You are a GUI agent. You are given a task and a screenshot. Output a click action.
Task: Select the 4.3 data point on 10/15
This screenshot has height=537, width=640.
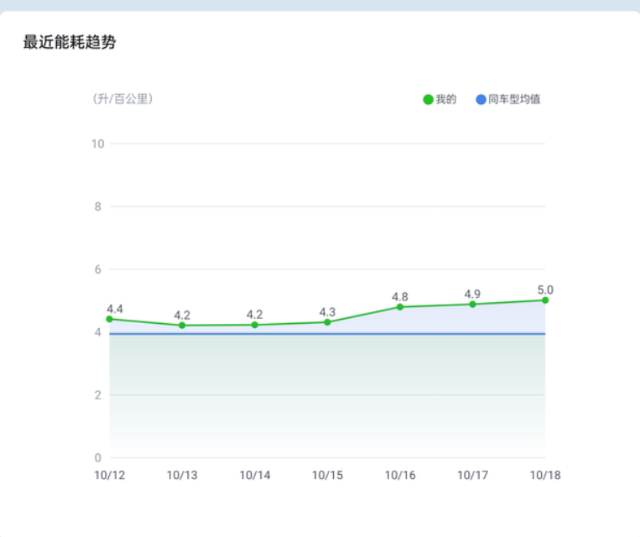pyautogui.click(x=327, y=322)
